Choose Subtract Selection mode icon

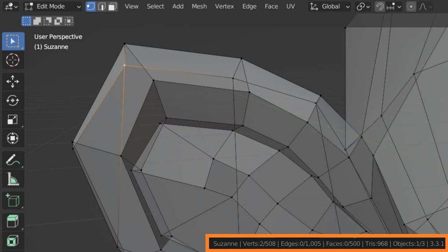click(48, 21)
